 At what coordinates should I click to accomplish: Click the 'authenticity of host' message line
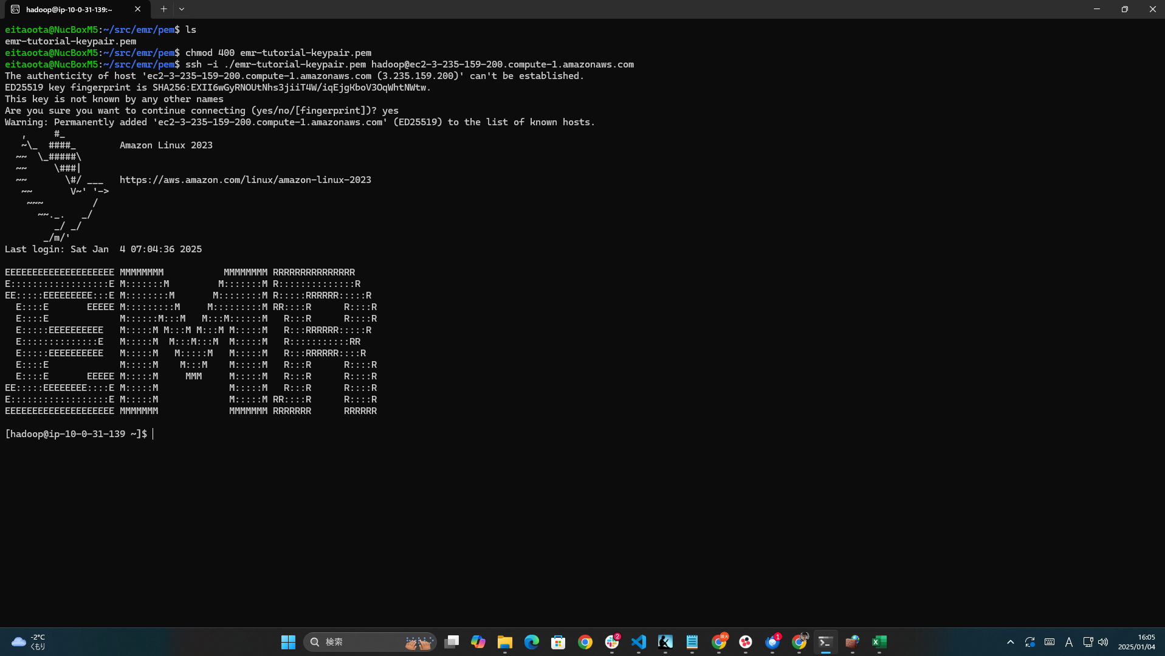pyautogui.click(x=294, y=76)
